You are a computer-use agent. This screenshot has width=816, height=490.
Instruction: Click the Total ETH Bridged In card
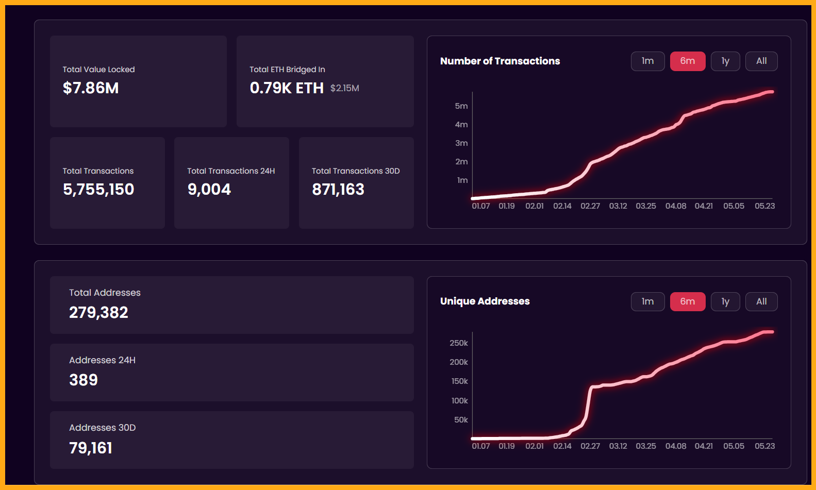(325, 81)
